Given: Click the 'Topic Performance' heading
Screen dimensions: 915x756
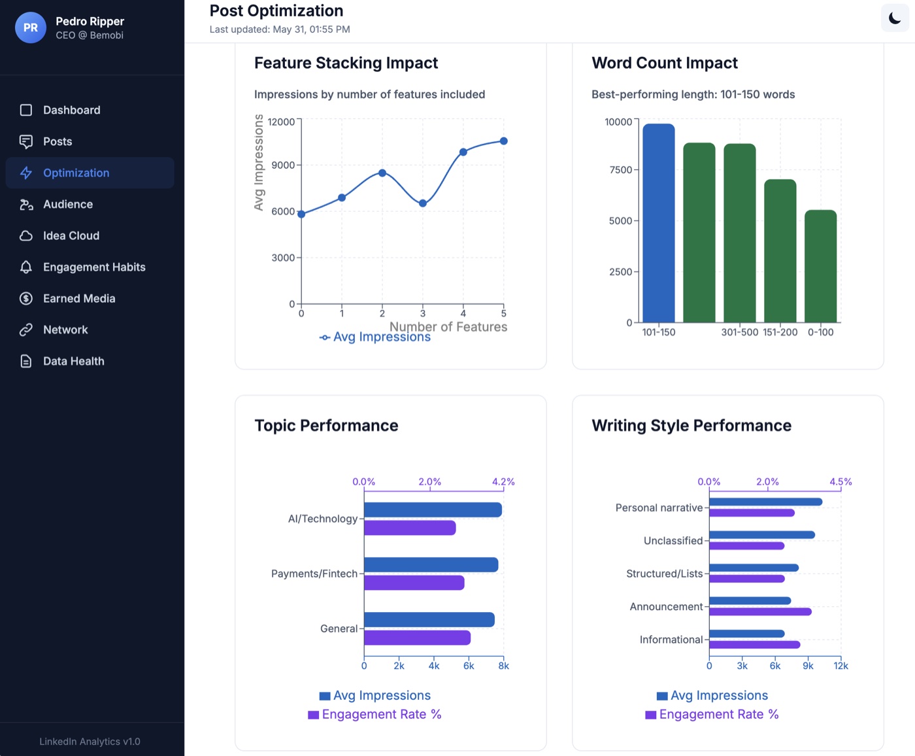Looking at the screenshot, I should coord(326,426).
